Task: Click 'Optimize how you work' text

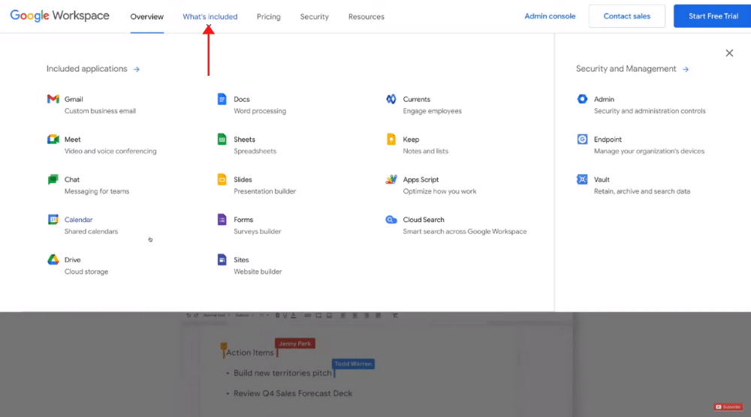Action: pyautogui.click(x=439, y=191)
